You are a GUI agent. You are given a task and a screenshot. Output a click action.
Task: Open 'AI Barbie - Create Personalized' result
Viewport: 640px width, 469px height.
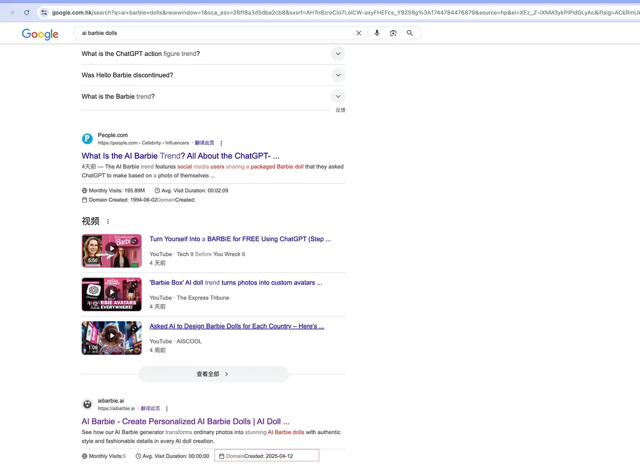186,422
